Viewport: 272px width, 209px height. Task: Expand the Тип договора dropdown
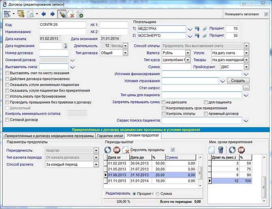pyautogui.click(x=125, y=53)
